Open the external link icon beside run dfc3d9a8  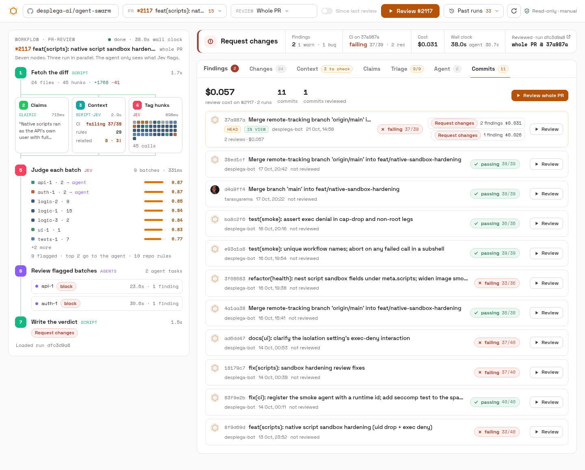(568, 37)
